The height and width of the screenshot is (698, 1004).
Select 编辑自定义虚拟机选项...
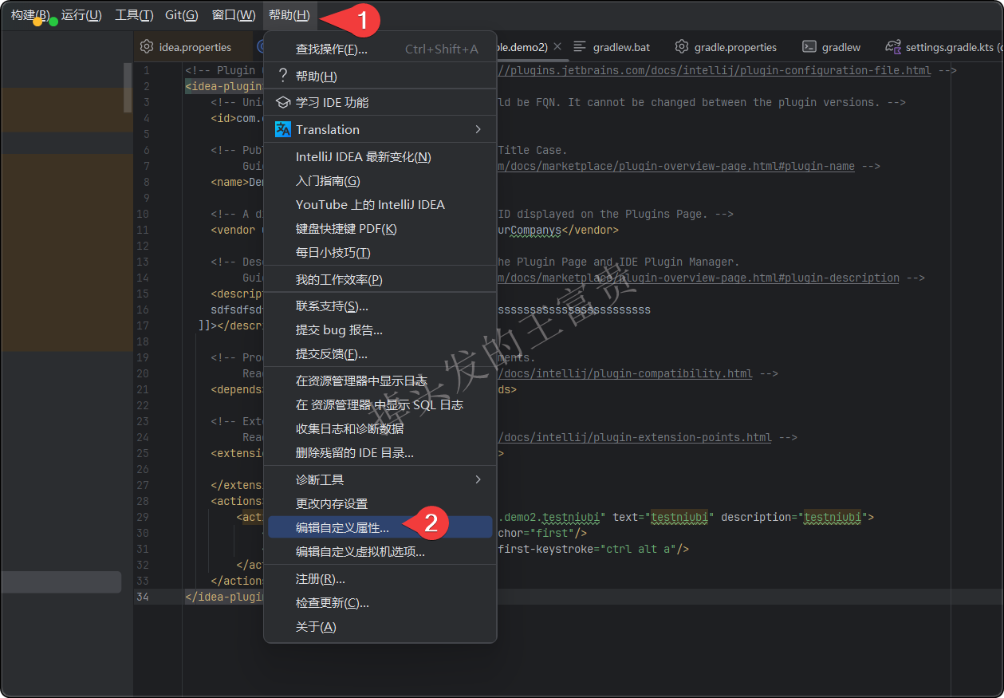tap(380, 551)
